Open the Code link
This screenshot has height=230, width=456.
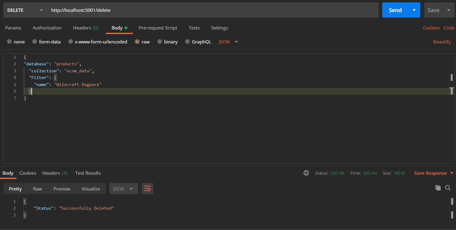point(449,28)
